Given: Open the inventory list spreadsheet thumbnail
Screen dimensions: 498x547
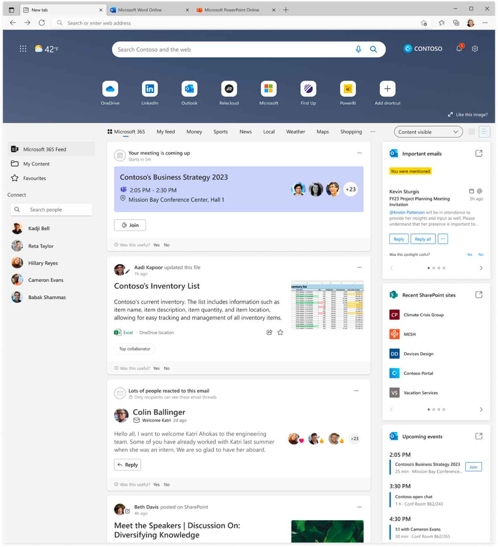Looking at the screenshot, I should click(x=327, y=305).
